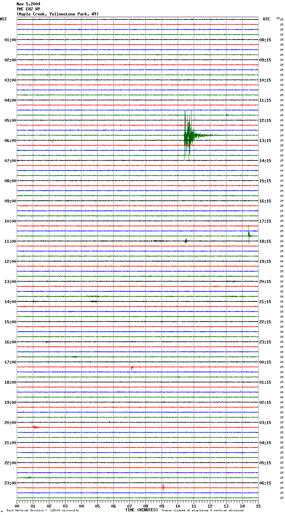
Task: Select the 04:00 MST row label
Action: 10,100
